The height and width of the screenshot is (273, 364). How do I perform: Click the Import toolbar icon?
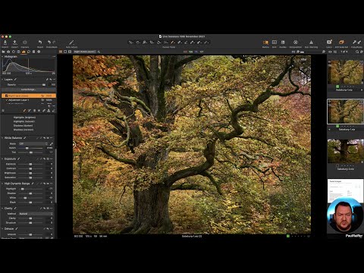[5, 42]
